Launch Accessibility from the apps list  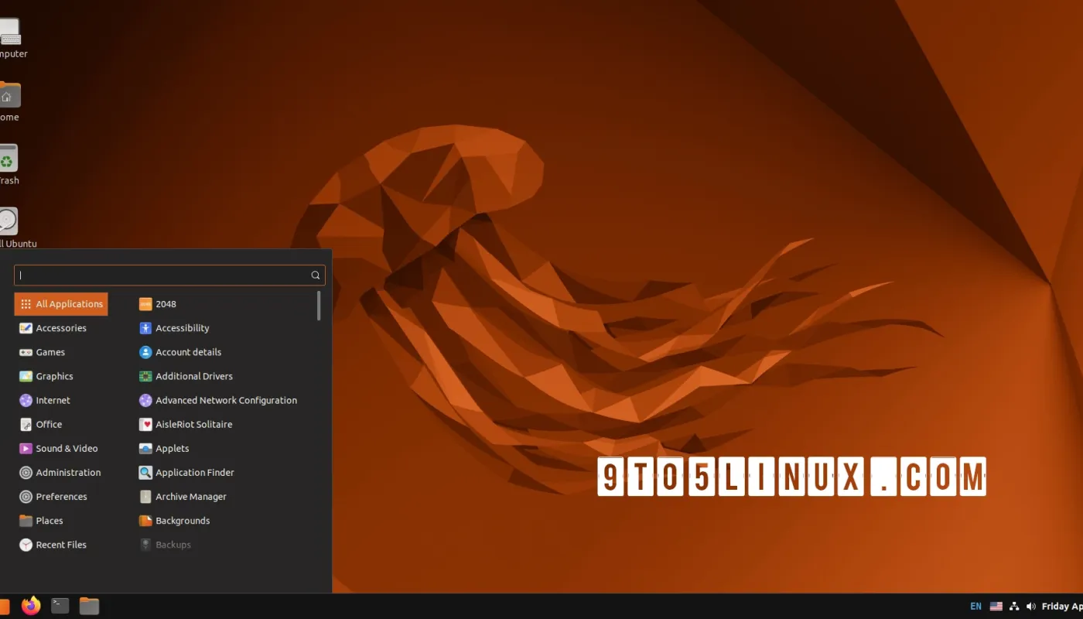point(174,328)
